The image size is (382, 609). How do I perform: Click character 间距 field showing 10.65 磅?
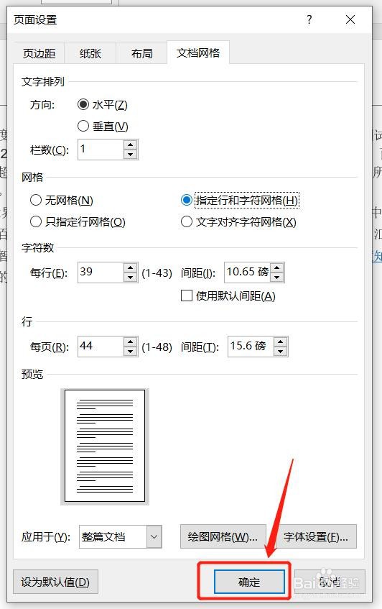(247, 273)
